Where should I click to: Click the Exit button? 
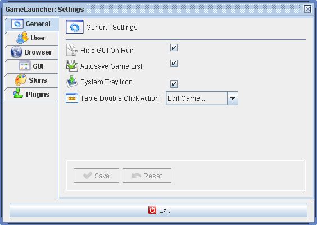158,210
